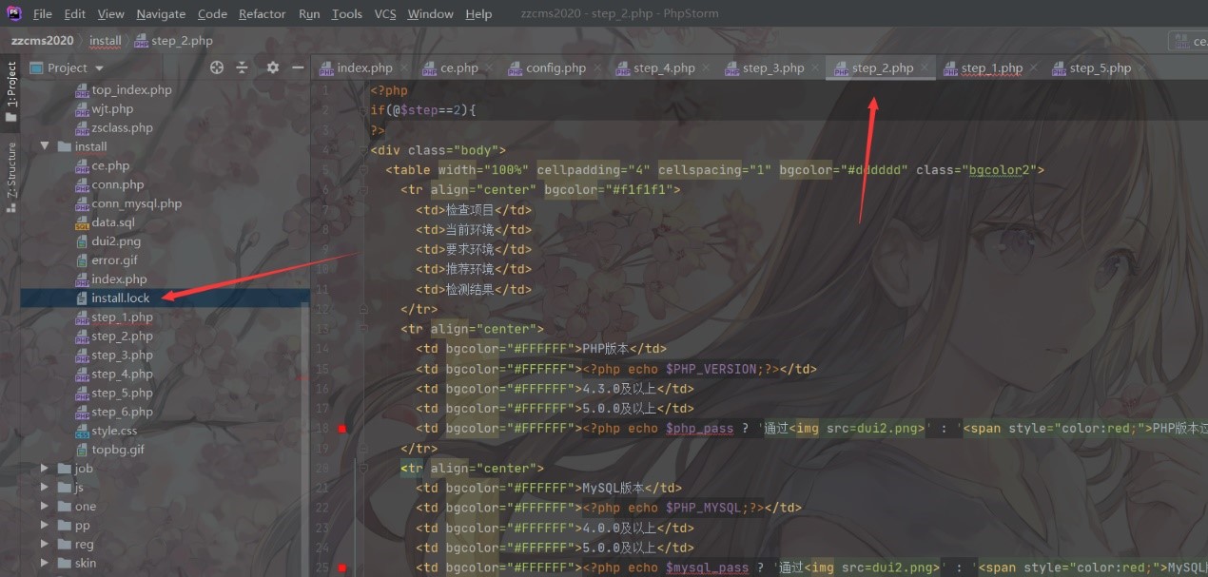1208x577 pixels.
Task: Switch to the index.php tab
Action: [364, 68]
